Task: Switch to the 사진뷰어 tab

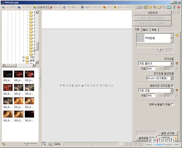Action: (9, 7)
